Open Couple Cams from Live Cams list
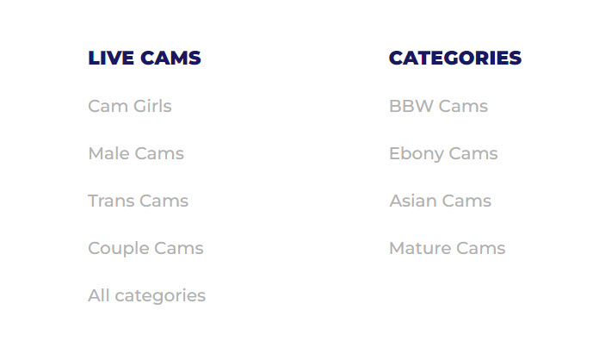599x353 pixels. [x=145, y=249]
